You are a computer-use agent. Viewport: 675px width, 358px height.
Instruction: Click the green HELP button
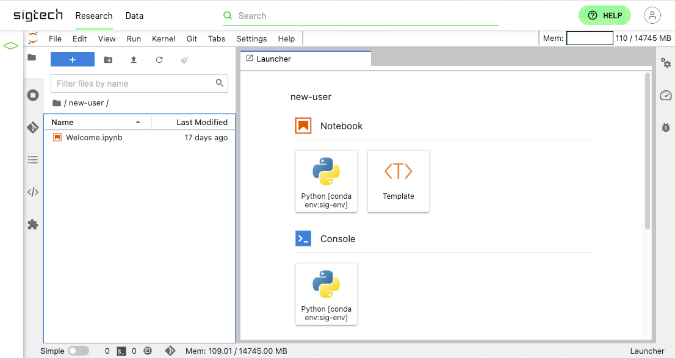[605, 15]
